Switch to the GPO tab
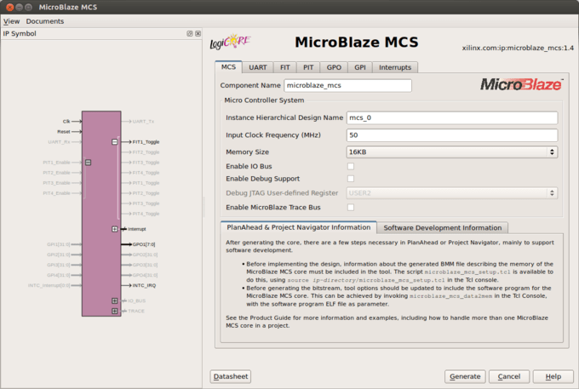This screenshot has height=389, width=579. (x=334, y=67)
